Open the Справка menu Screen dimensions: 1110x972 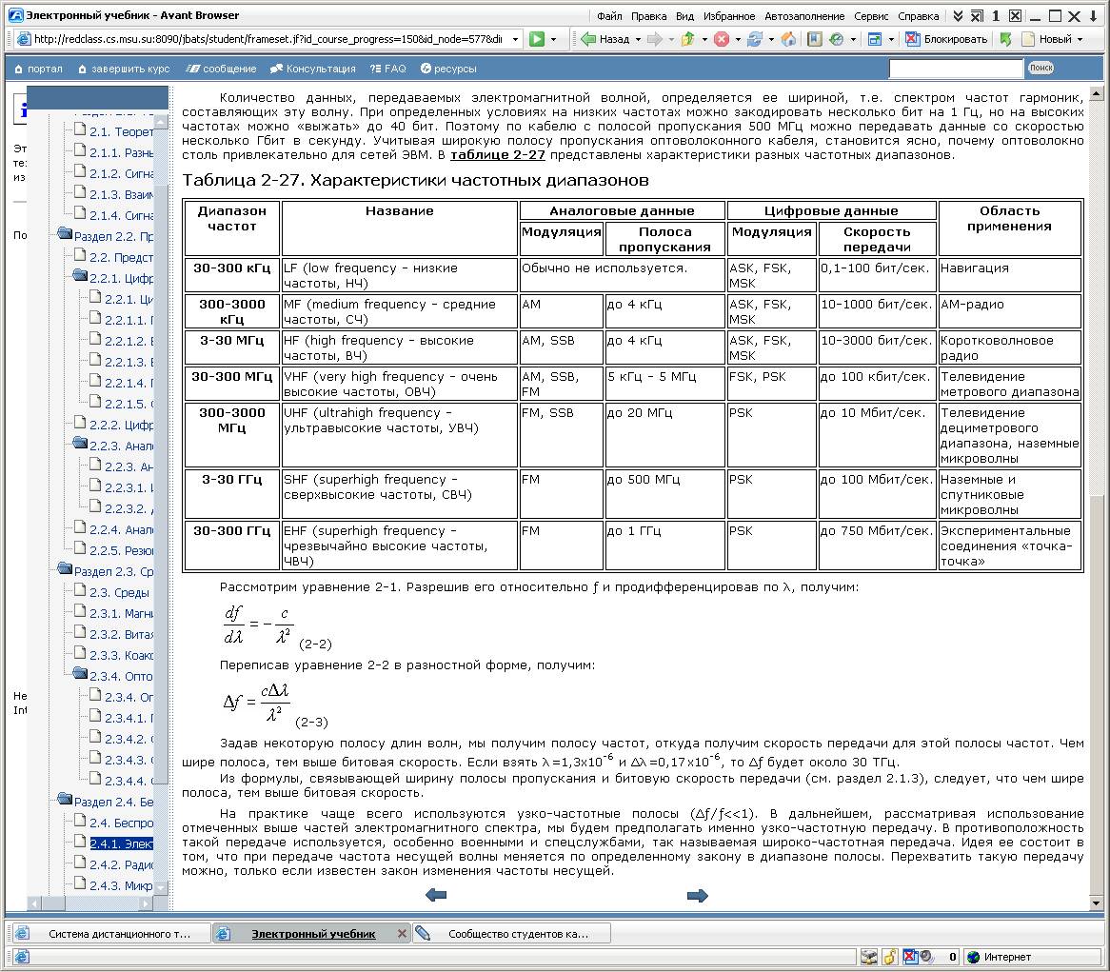(918, 15)
